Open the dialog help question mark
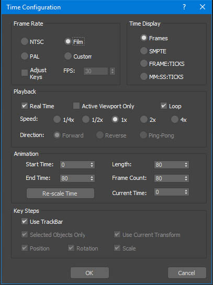 184,7
